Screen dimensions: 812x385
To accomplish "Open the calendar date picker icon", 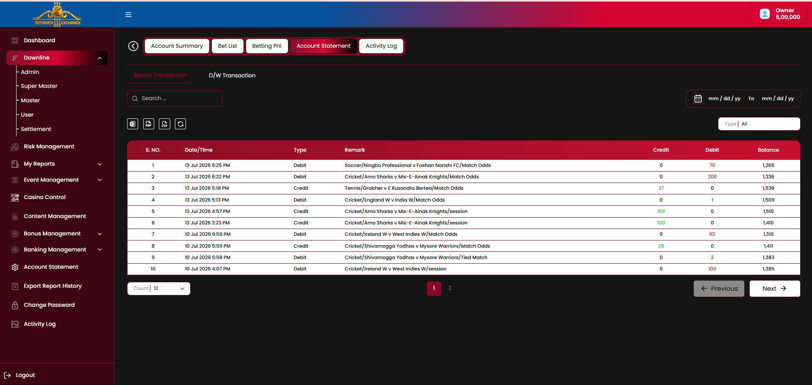I will pyautogui.click(x=698, y=98).
